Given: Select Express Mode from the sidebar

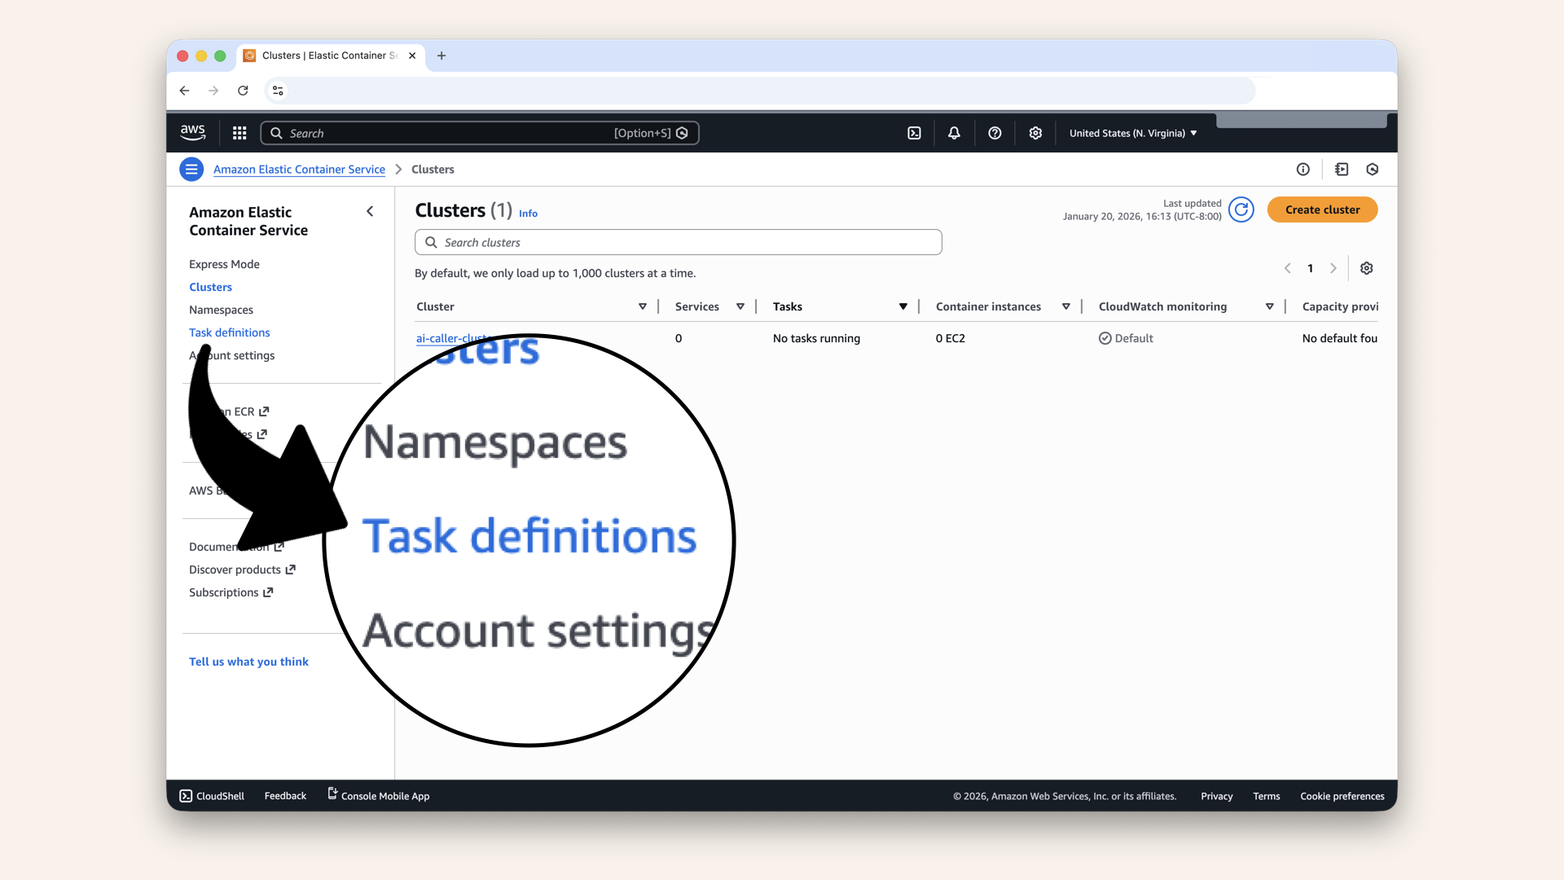Looking at the screenshot, I should point(224,264).
